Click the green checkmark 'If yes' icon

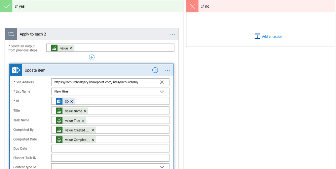[6, 6]
